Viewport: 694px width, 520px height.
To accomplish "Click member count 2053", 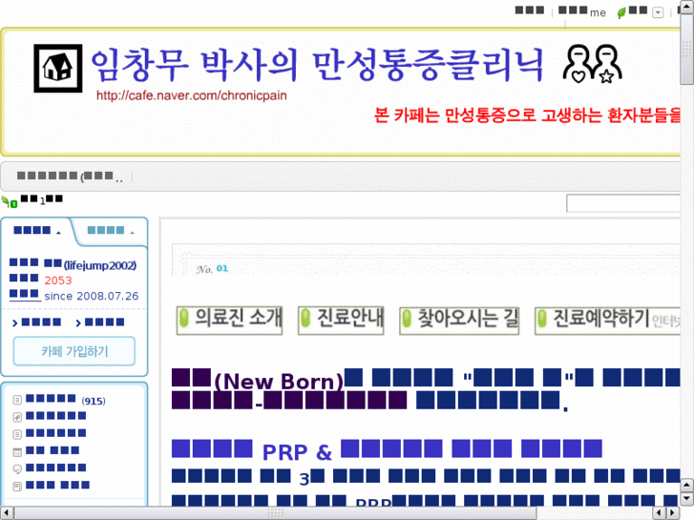I will 58,281.
